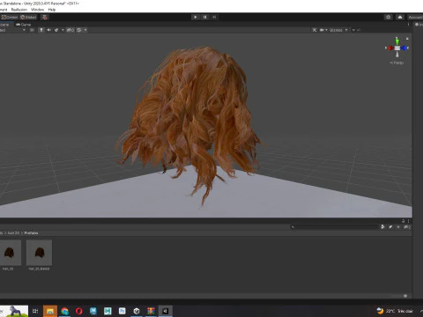This screenshot has width=423, height=317.
Task: Open Opera browser from the taskbar
Action: (79, 311)
